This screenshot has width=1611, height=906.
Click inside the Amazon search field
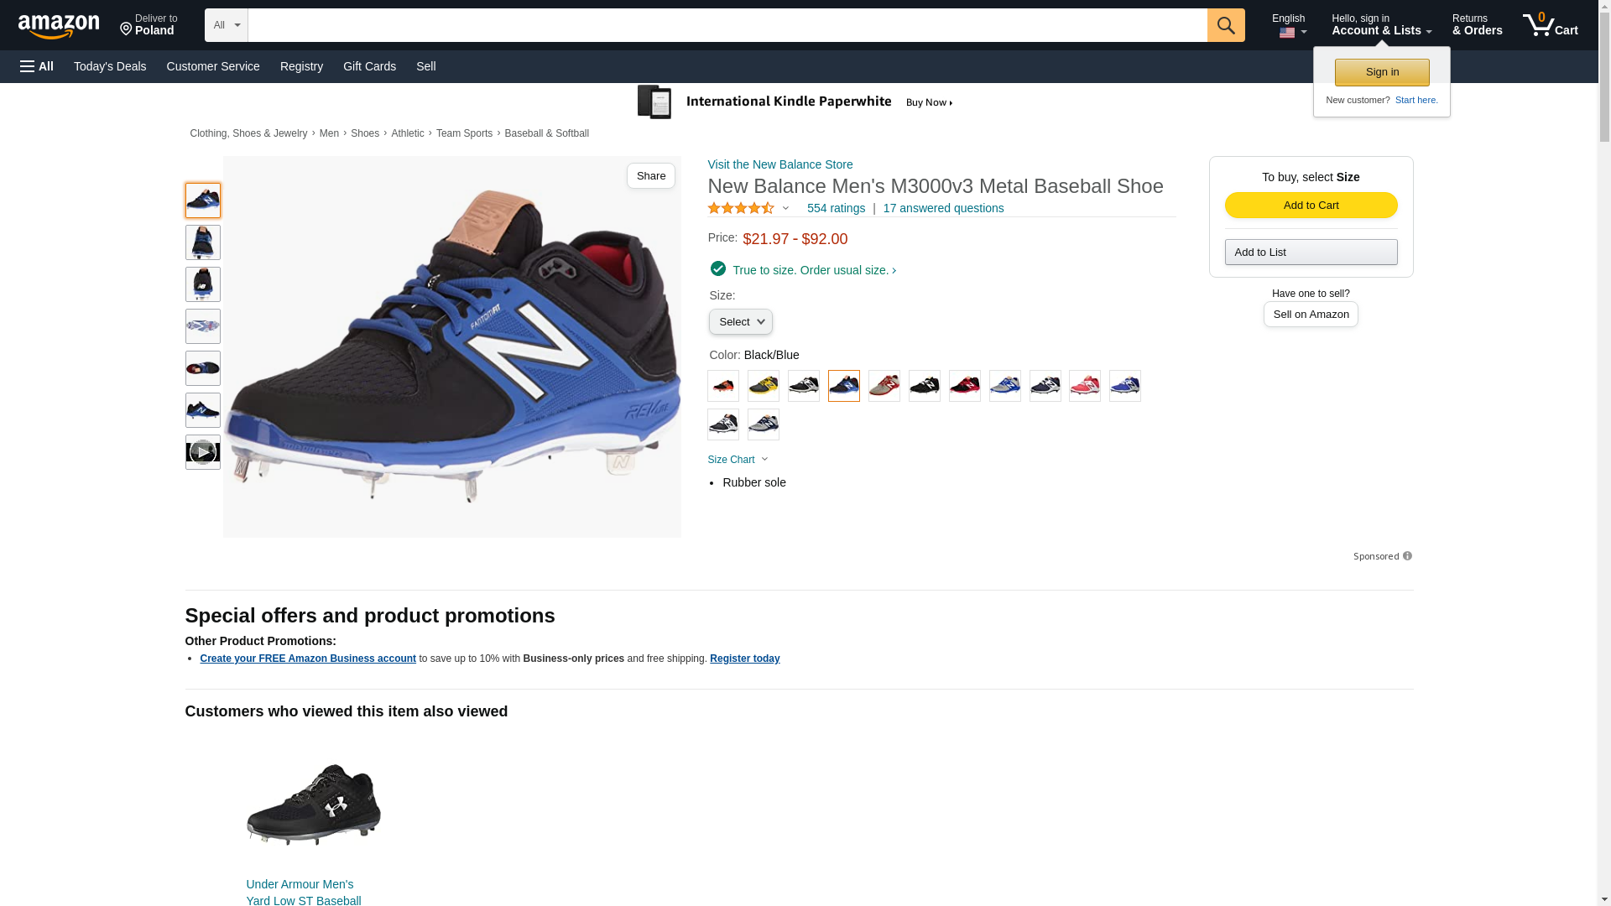point(727,25)
